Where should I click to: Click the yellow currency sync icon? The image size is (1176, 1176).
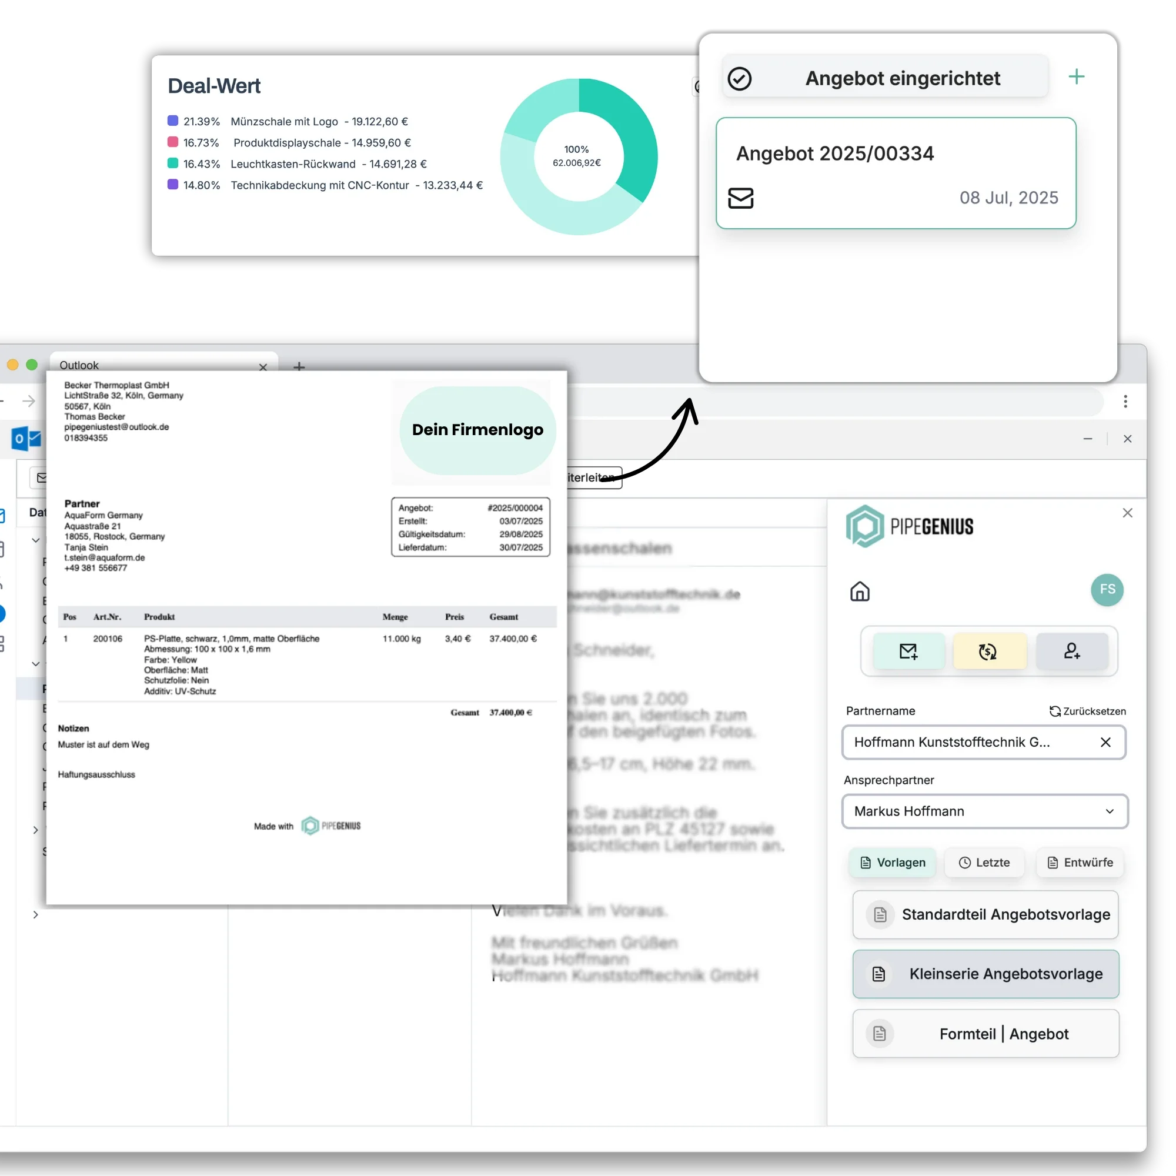pyautogui.click(x=988, y=652)
